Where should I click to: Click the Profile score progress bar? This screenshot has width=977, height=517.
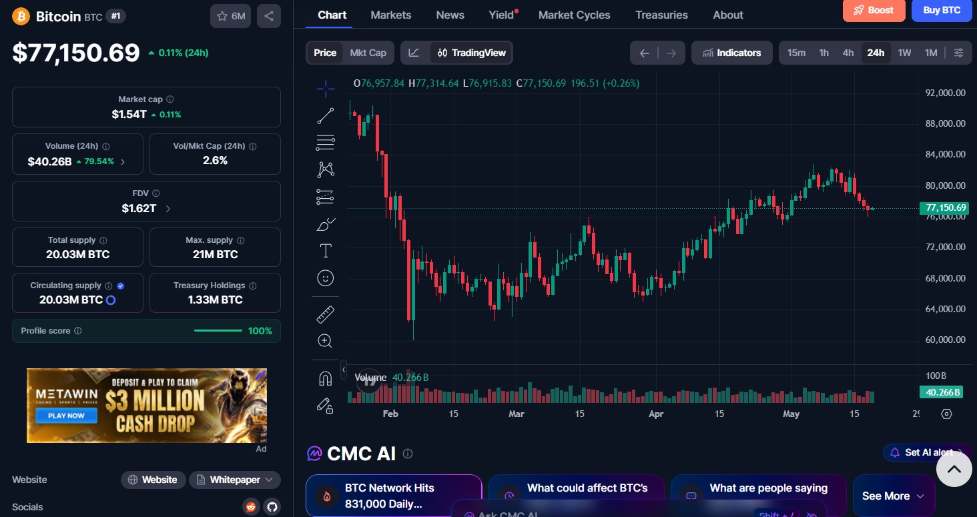coord(218,331)
